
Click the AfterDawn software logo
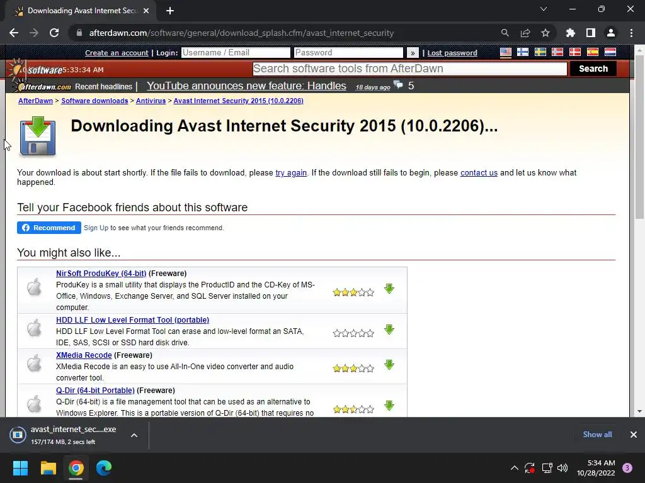[36, 69]
